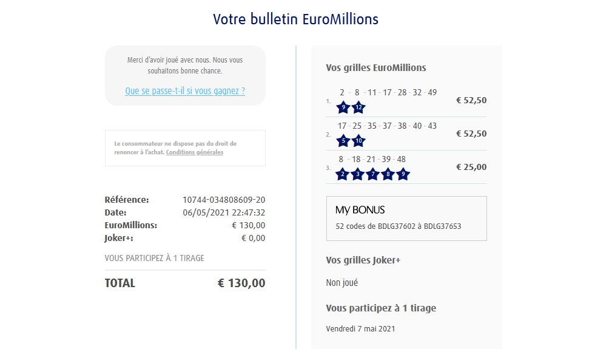
Task: Click star number 9 in the third grid
Action: point(403,174)
